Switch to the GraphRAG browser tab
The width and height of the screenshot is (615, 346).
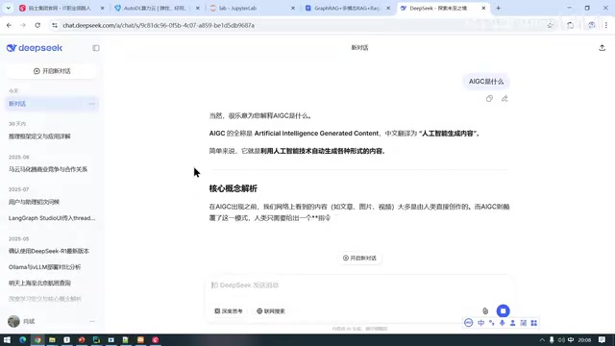click(348, 8)
